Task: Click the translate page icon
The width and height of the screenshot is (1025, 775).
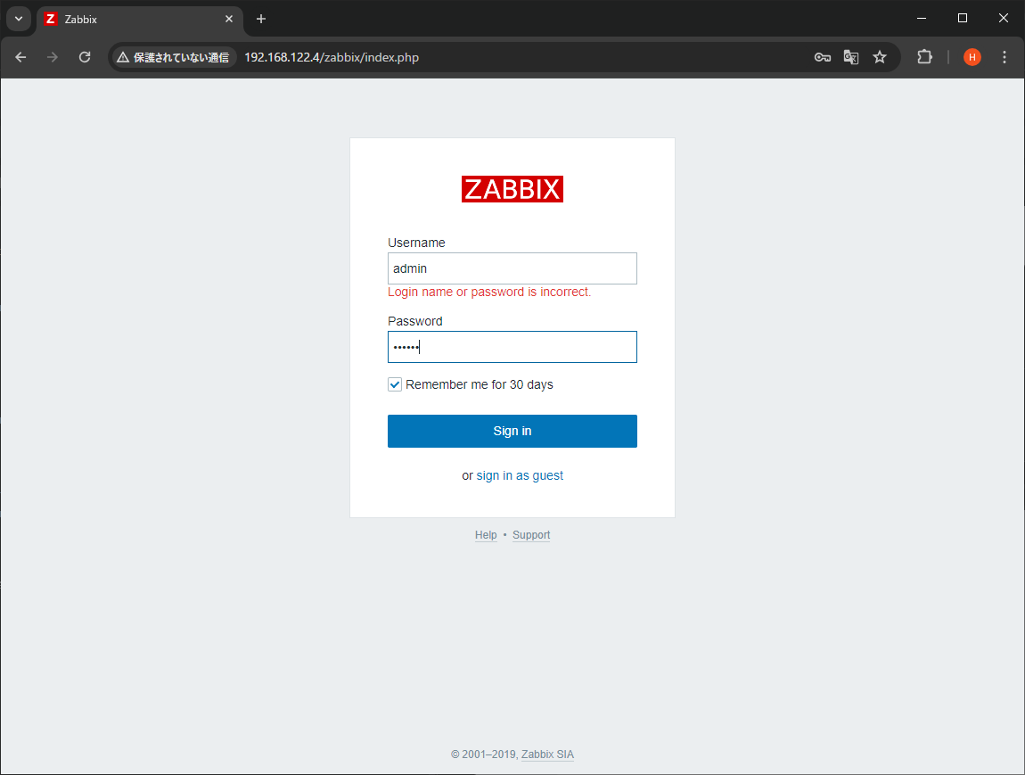Action: coord(851,58)
